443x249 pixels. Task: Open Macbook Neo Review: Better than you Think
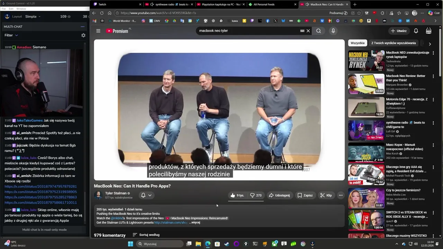[x=406, y=78]
